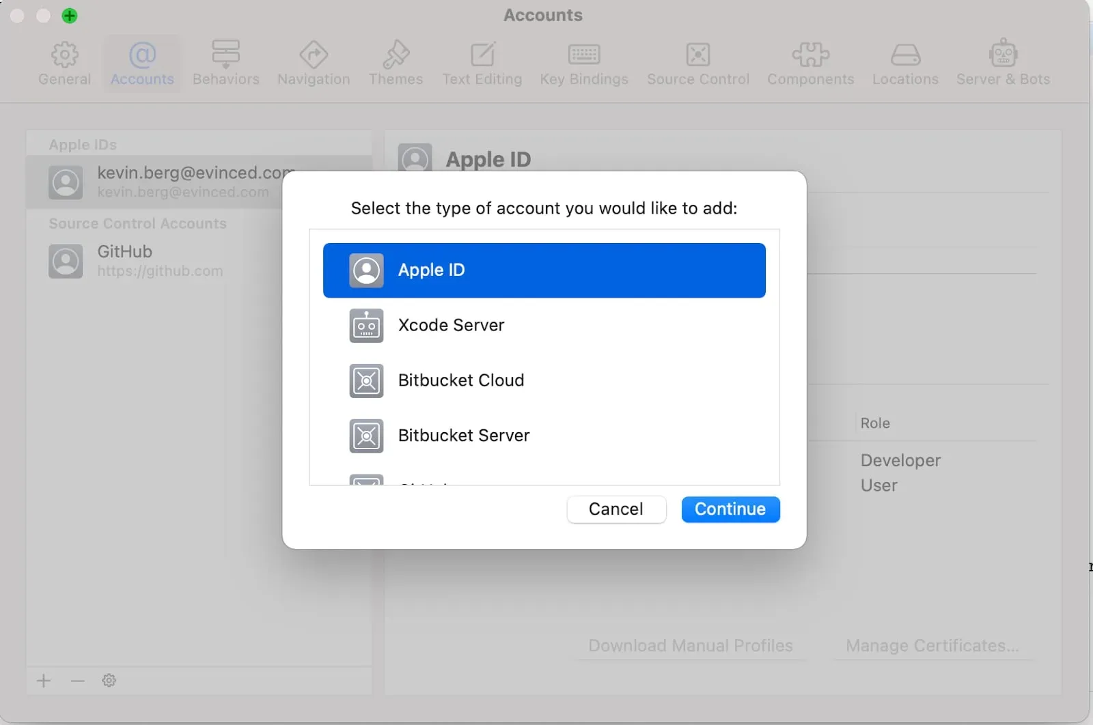1093x725 pixels.
Task: Select Apple ID account type in dialog
Action: click(544, 270)
